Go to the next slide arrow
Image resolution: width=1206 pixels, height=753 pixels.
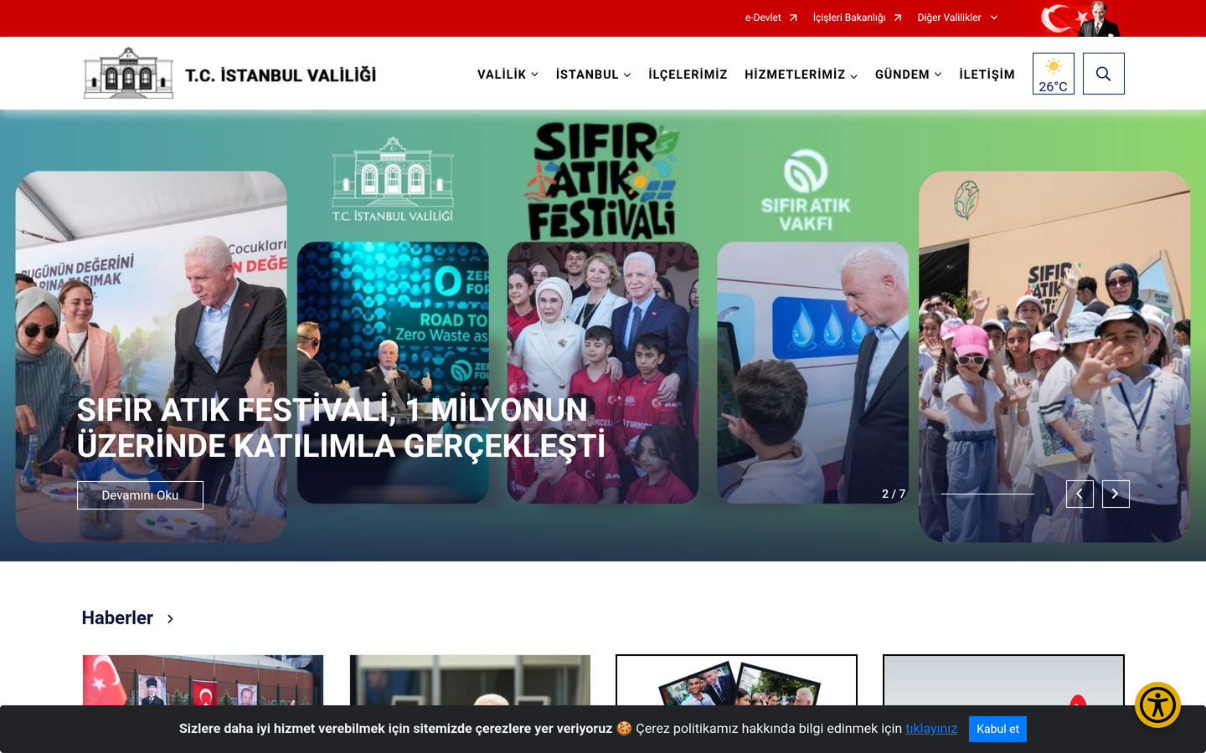point(1116,494)
